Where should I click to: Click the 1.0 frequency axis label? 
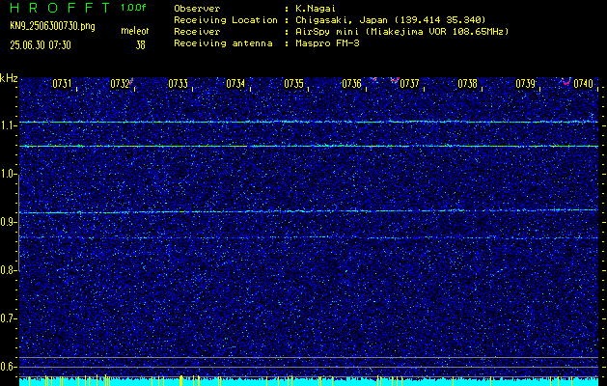[7, 174]
